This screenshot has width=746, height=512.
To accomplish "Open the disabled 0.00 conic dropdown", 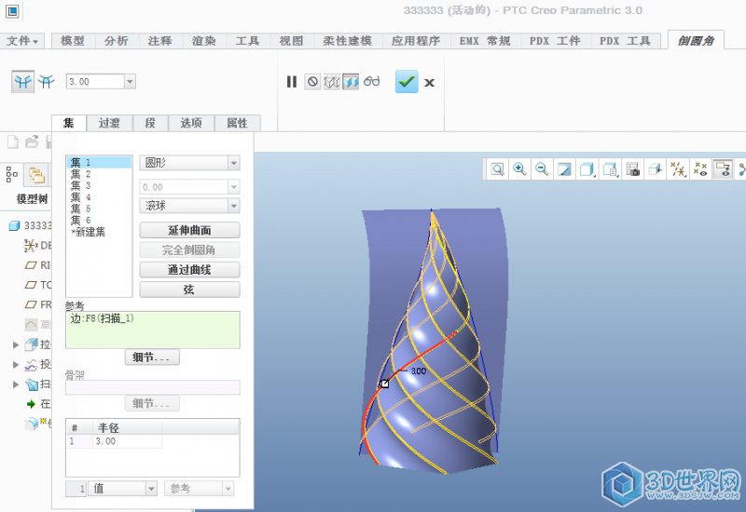I will point(234,187).
